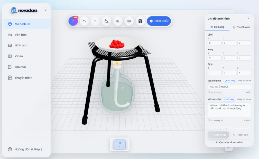The height and width of the screenshot is (159, 259).
Task: Expand the Tên mô hình field
Action: 230,81
